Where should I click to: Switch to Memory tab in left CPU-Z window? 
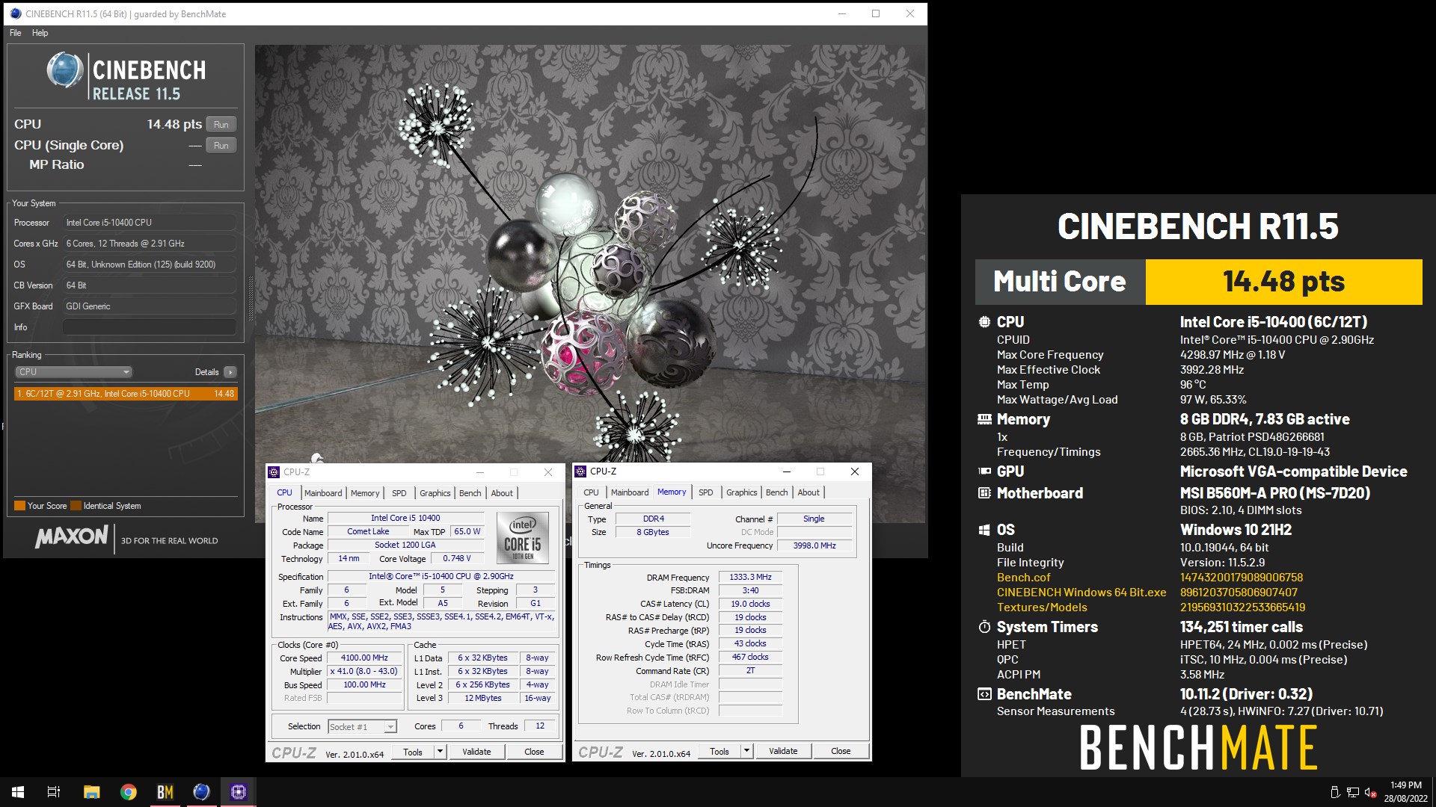coord(365,493)
